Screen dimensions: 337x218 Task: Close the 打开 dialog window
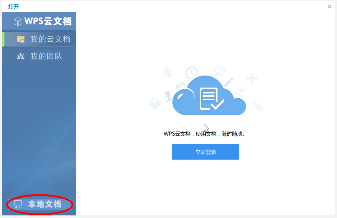330,7
